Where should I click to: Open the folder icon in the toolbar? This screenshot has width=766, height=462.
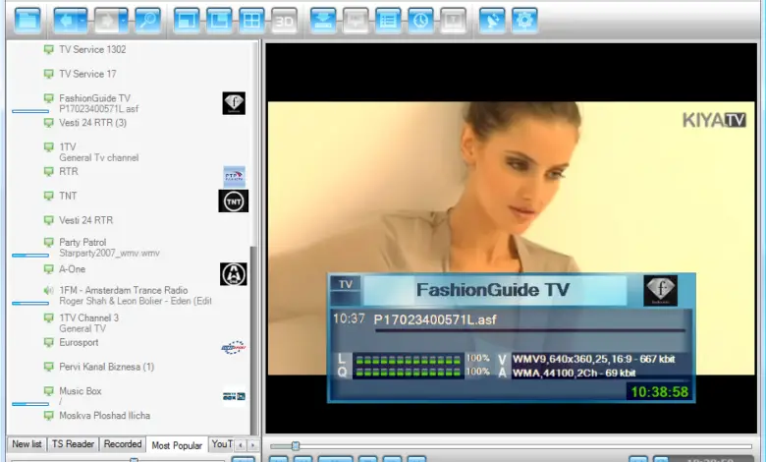tap(27, 21)
